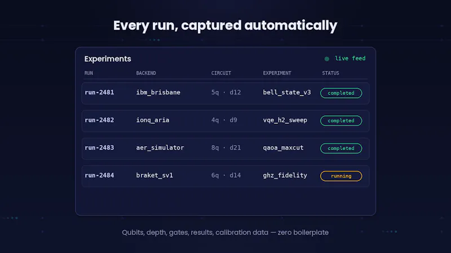Click the completed badge for run-2482
Viewport: 451px width, 253px height.
click(x=341, y=120)
